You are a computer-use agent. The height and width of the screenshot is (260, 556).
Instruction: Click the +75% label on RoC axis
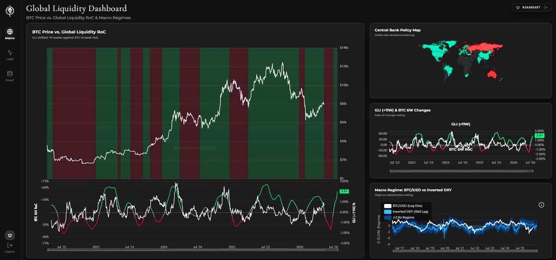(44, 181)
